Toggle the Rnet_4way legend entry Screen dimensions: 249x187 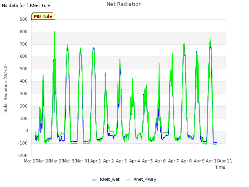pos(141,179)
